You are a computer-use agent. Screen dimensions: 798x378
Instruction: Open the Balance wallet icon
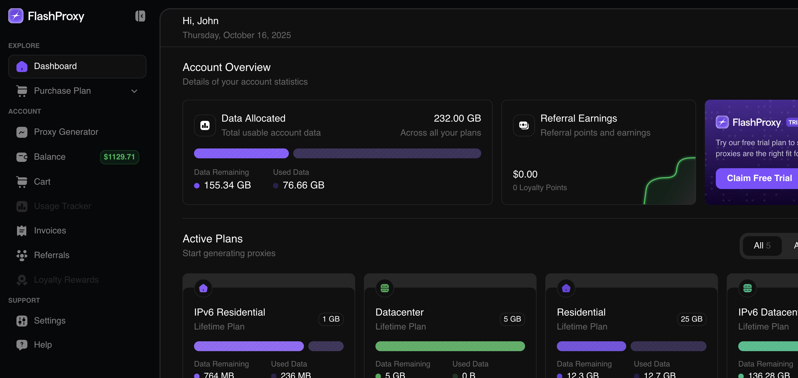[21, 157]
